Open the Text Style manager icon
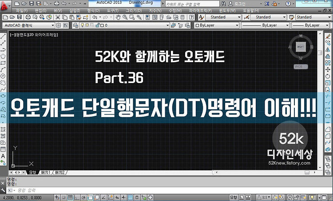This screenshot has width=333, height=201. [201, 17]
